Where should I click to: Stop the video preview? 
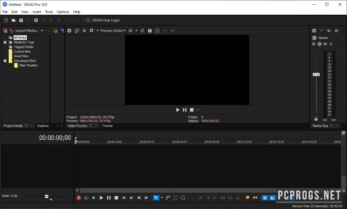pos(192,110)
